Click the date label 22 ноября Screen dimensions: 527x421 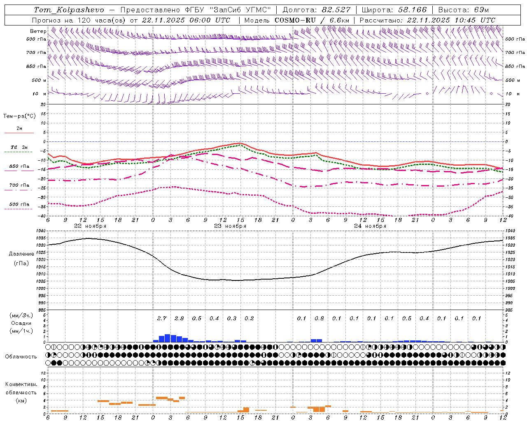90,226
